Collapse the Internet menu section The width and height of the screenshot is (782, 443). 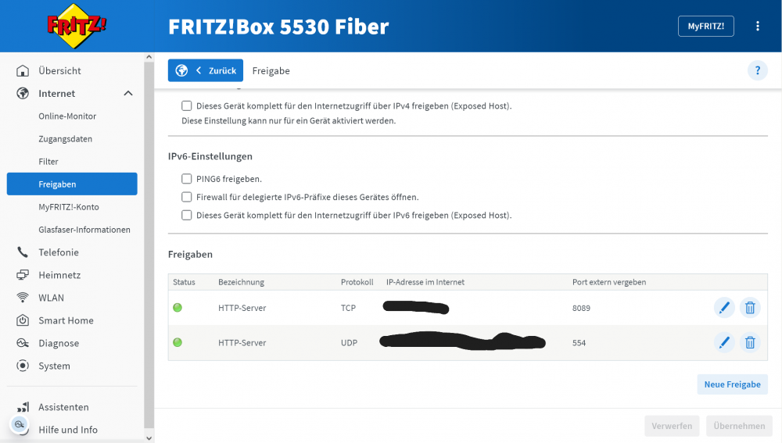pos(128,94)
